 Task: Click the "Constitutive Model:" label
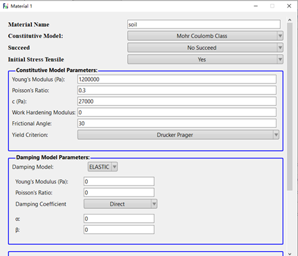tap(35, 36)
